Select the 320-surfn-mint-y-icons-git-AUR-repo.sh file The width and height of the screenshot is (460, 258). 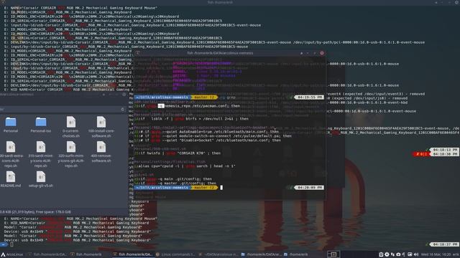(71, 155)
